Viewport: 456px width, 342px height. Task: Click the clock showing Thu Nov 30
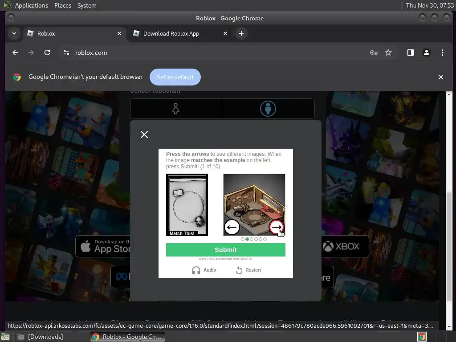(430, 5)
